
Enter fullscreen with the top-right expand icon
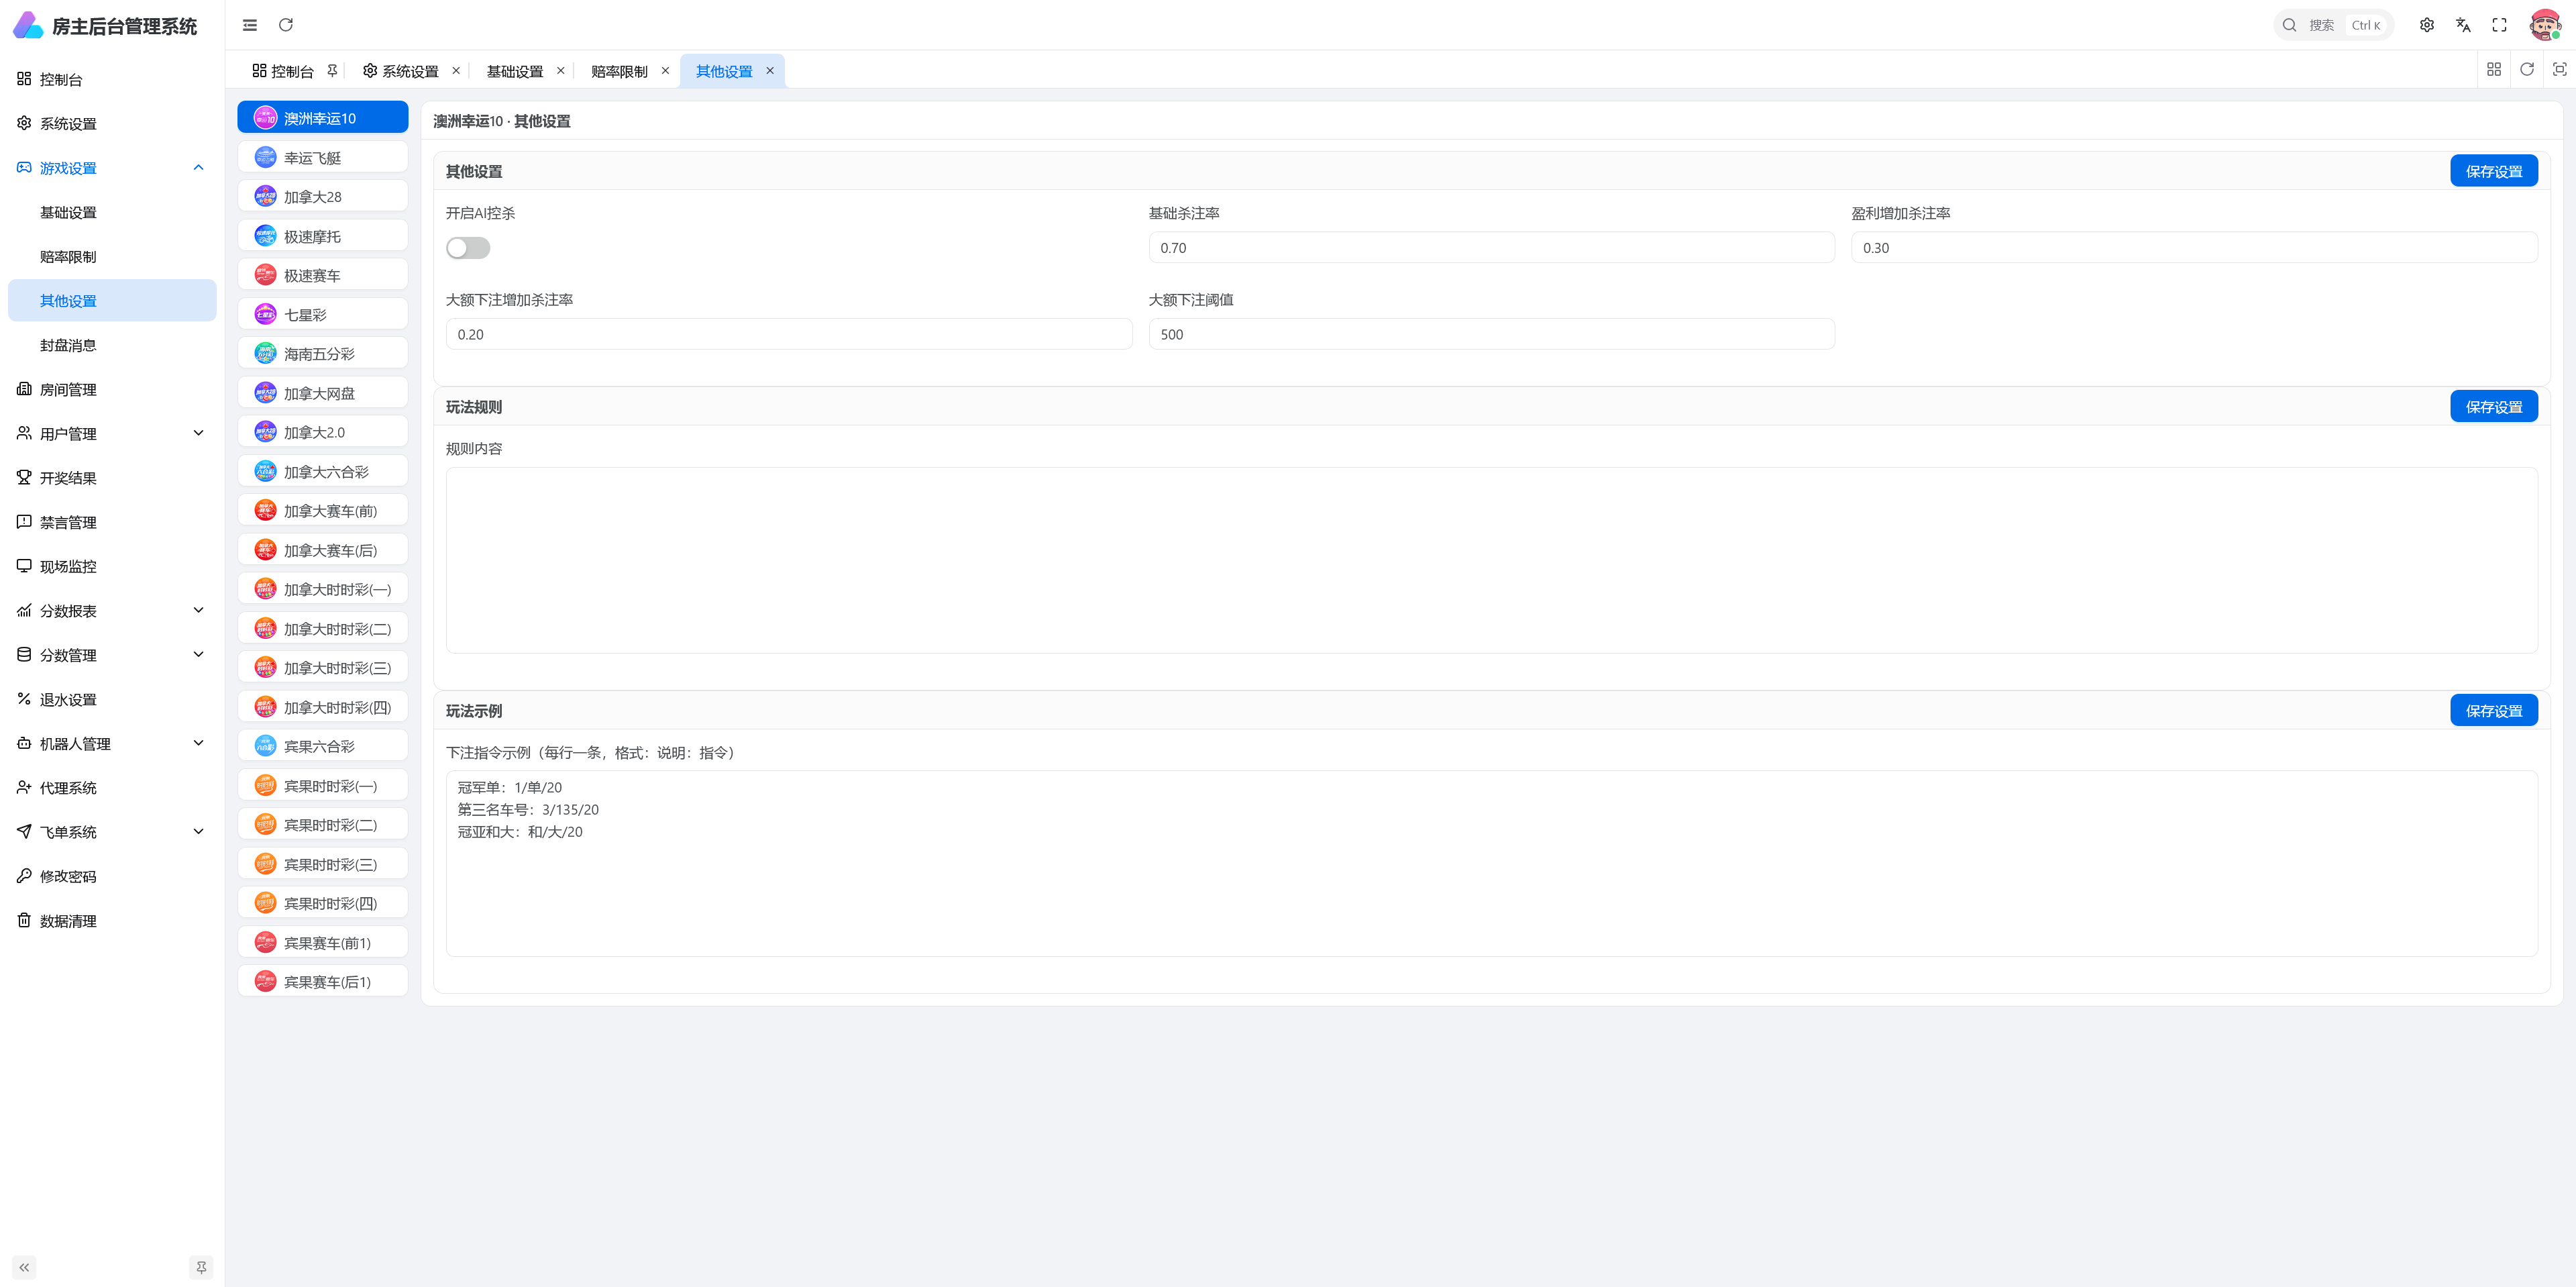[x=2499, y=25]
